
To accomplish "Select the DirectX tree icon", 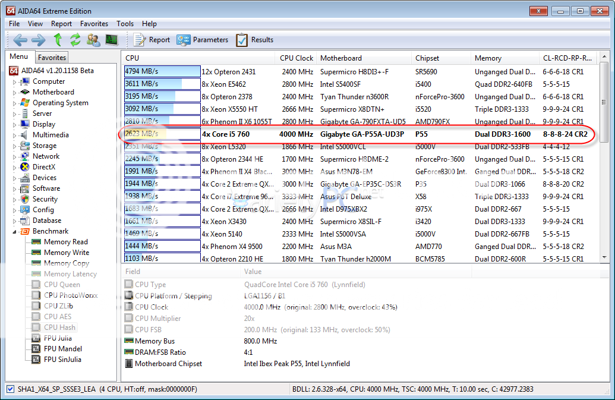I will (25, 167).
